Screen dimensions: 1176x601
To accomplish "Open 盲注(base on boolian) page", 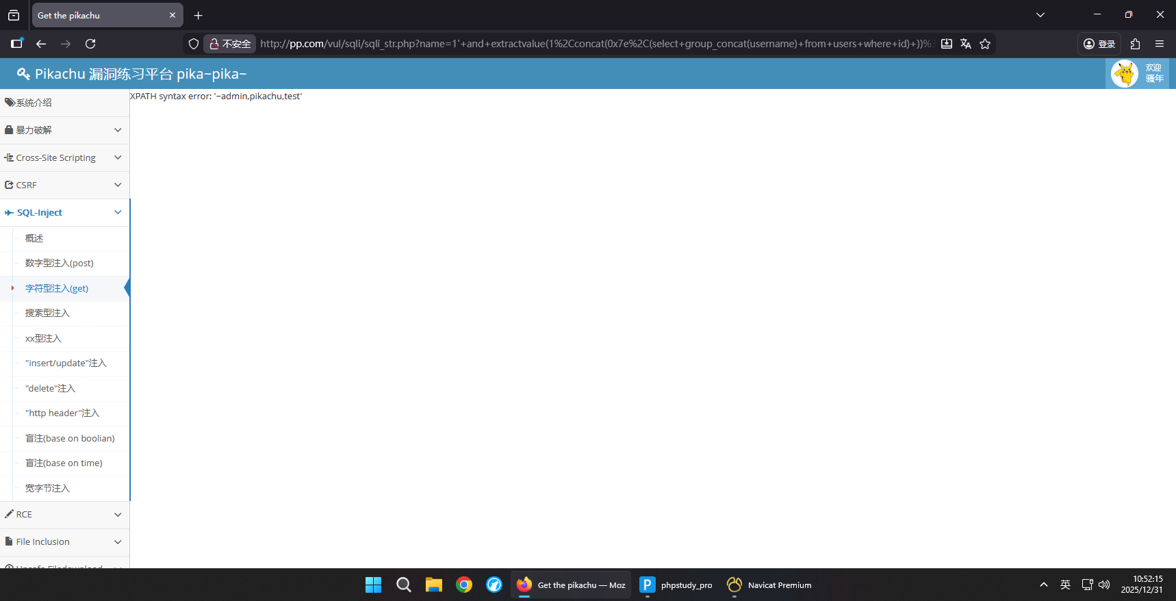I will [x=70, y=438].
